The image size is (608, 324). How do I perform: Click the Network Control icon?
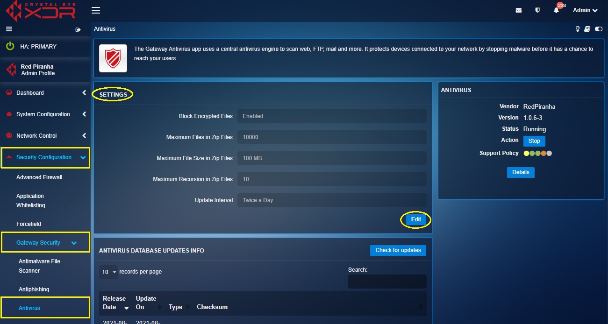pyautogui.click(x=8, y=135)
